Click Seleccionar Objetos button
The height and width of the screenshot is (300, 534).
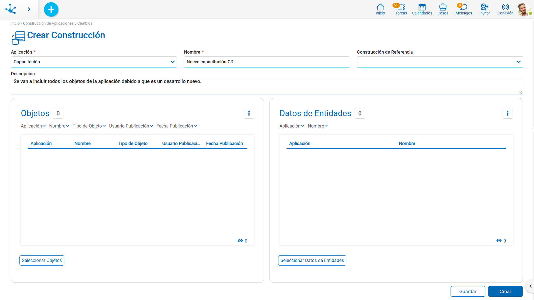click(42, 260)
